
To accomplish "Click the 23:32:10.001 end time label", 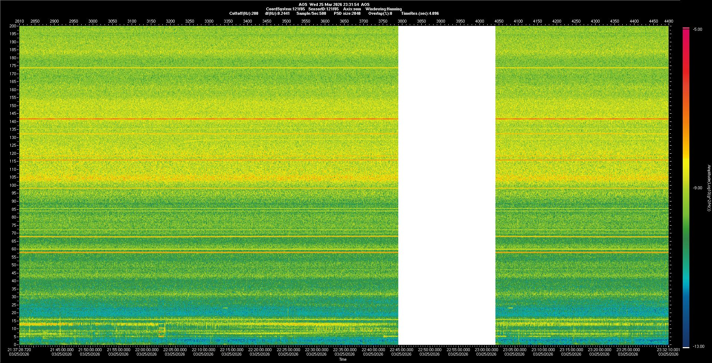I will (668, 350).
